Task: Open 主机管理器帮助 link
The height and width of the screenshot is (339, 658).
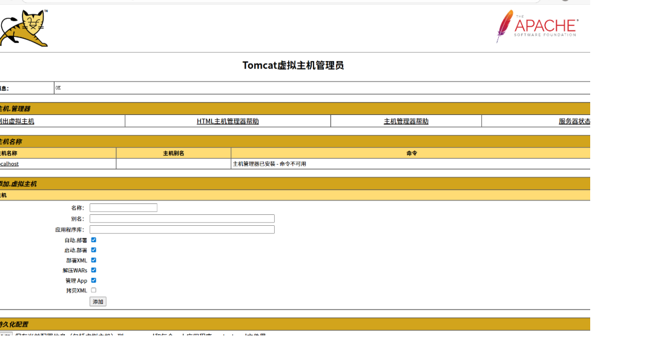Action: pos(406,121)
